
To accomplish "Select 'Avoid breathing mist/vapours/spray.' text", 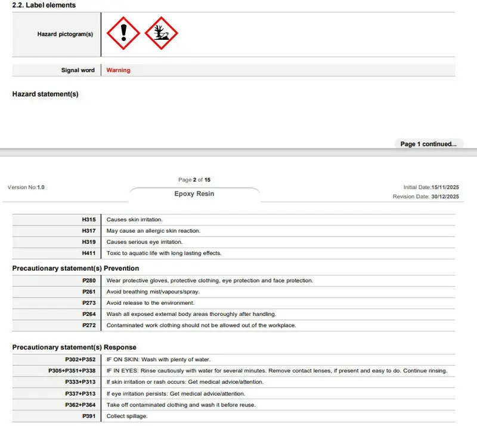I will 153,292.
